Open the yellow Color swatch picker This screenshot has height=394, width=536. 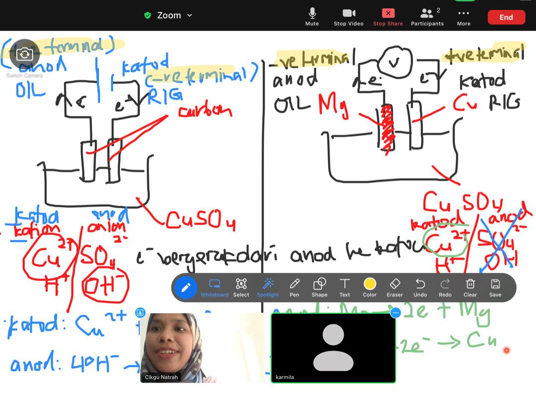(370, 287)
